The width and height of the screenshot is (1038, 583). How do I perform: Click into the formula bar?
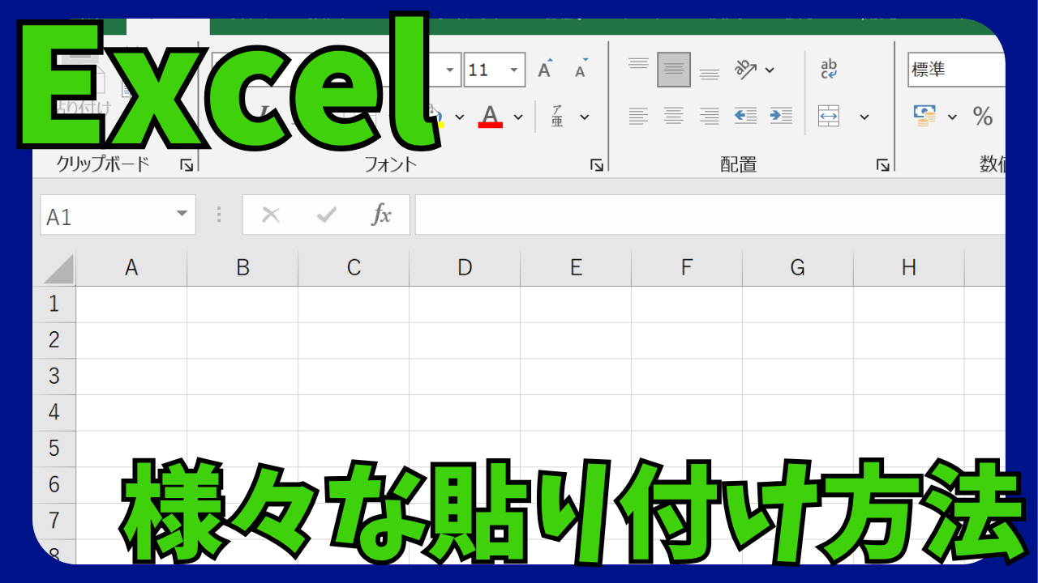tap(710, 215)
